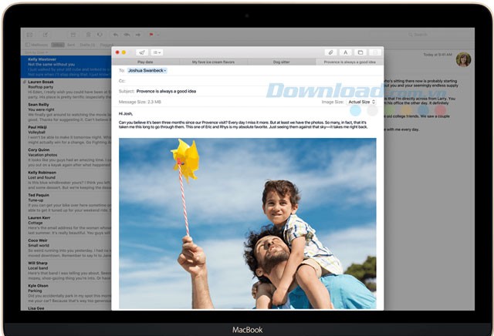Viewport: 494px width, 336px height.
Task: Click the rightmost compose toolbar button
Action: click(375, 52)
